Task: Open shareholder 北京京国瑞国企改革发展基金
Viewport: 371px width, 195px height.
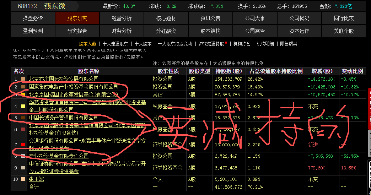Action: tap(73, 94)
